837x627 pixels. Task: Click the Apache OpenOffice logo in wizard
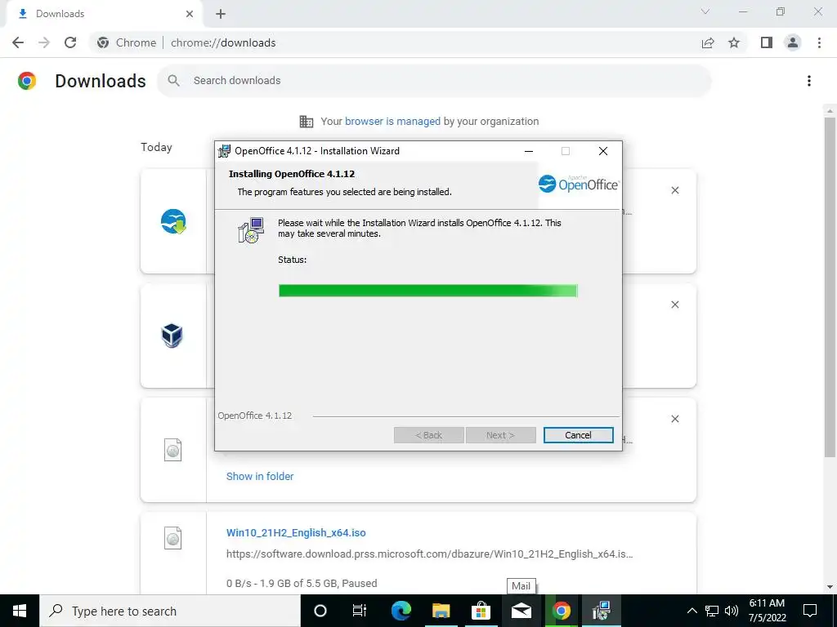[x=579, y=184]
